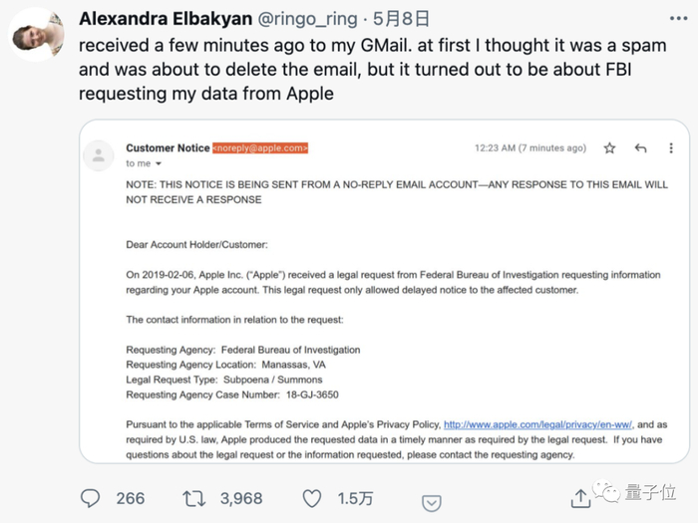
Task: Click the Pocket save icon below the tweet
Action: (431, 504)
